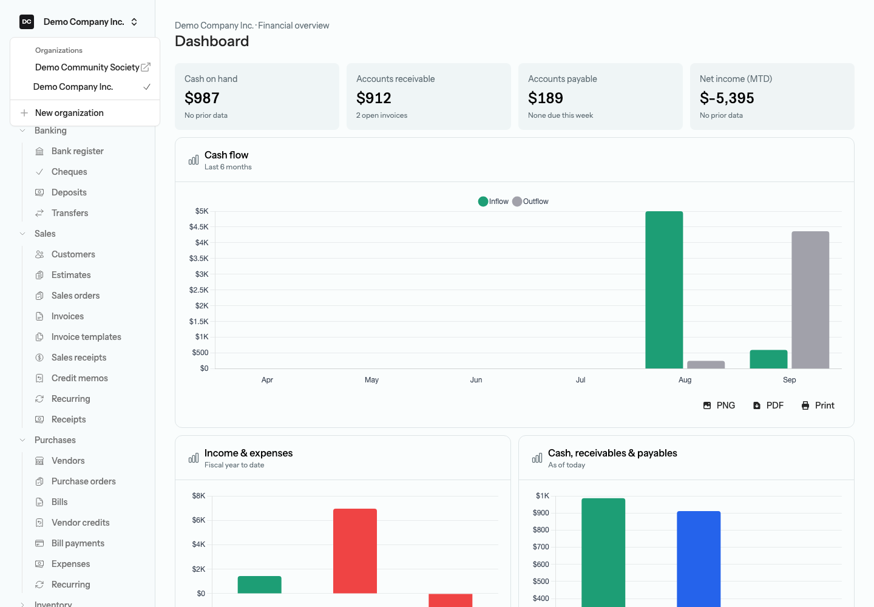Click the Sales receipts dollar icon
The height and width of the screenshot is (607, 874).
coord(39,358)
